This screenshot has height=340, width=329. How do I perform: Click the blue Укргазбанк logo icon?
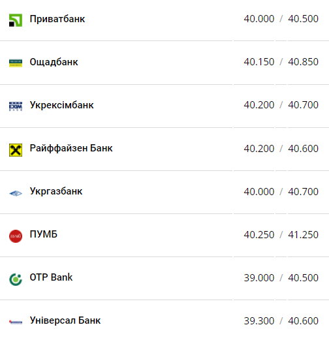coord(16,193)
